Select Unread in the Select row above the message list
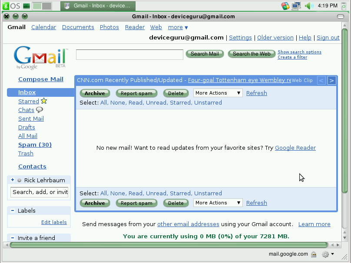 [x=156, y=103]
